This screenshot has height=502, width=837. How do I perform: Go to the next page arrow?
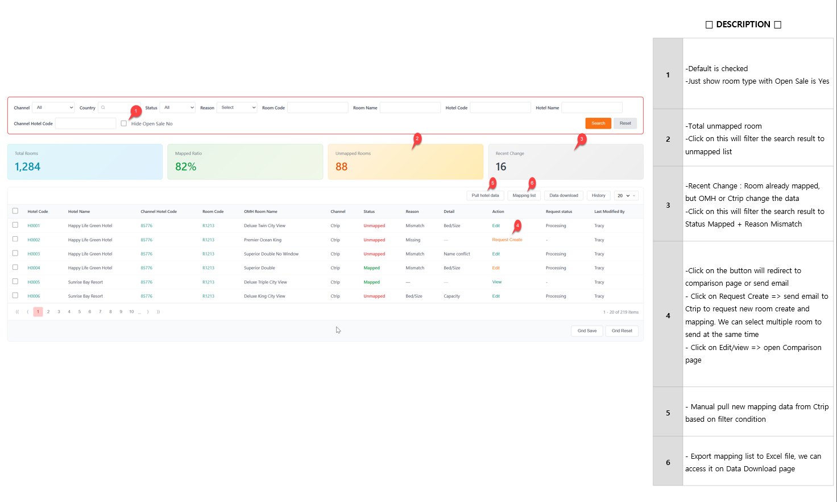tap(148, 312)
